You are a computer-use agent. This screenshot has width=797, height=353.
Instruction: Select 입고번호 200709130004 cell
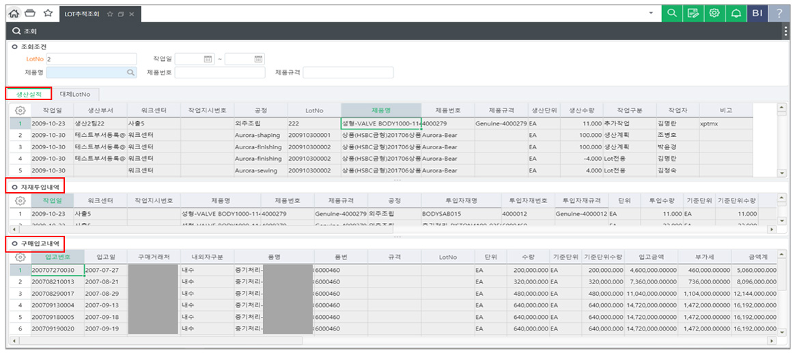[x=57, y=305]
